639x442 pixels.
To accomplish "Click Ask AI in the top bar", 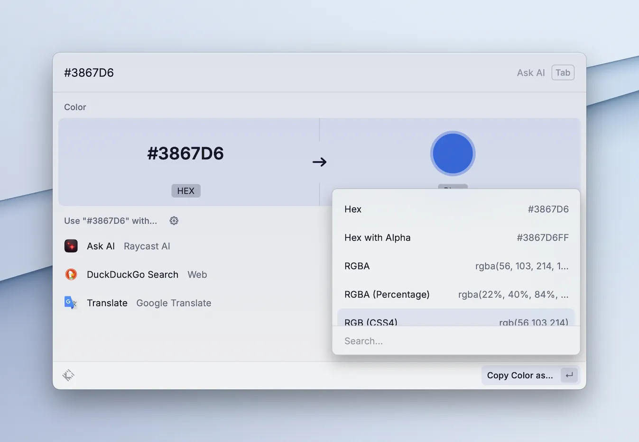I will click(x=530, y=73).
